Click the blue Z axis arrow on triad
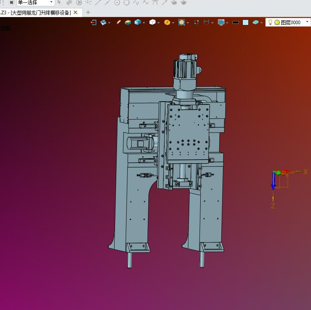Viewport: 311px width, 310px height. point(273,181)
